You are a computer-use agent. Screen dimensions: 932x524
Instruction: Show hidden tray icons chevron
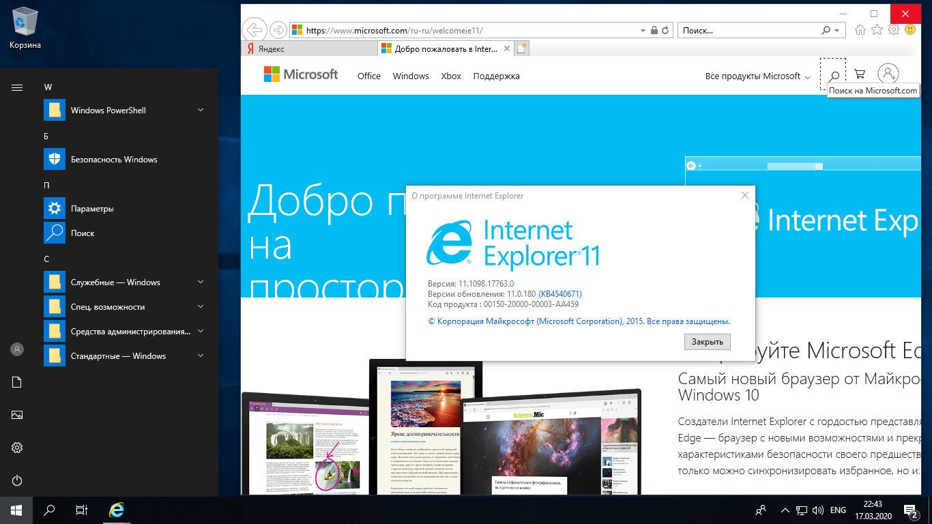(786, 510)
